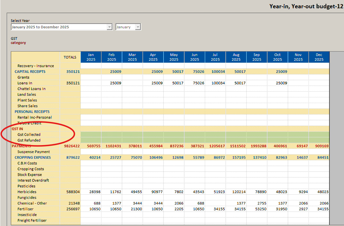
Task: Click the Payments Jan value 569755
Action: 94,146
